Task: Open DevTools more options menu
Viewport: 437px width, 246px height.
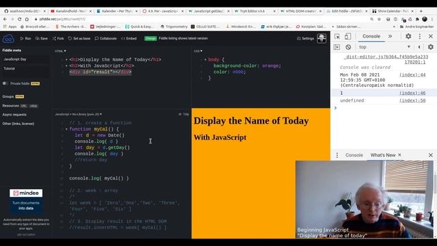Action: [420, 36]
